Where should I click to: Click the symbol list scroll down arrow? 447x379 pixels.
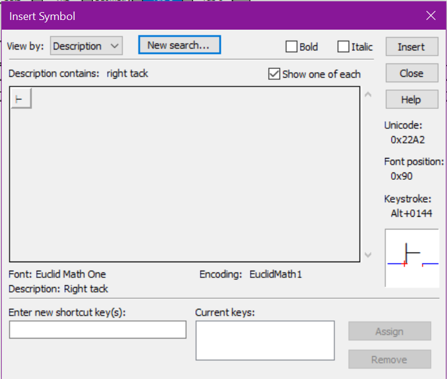pos(367,255)
